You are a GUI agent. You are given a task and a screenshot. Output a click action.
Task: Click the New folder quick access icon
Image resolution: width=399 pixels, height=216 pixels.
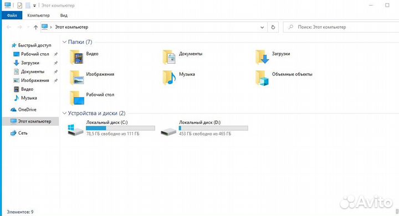pos(28,6)
